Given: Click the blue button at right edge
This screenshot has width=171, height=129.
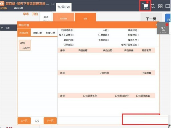Looking at the screenshot, I should point(168,18).
